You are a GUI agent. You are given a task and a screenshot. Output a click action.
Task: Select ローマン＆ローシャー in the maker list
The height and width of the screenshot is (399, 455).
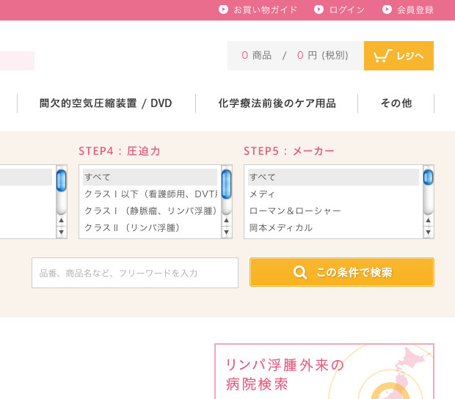[333, 211]
